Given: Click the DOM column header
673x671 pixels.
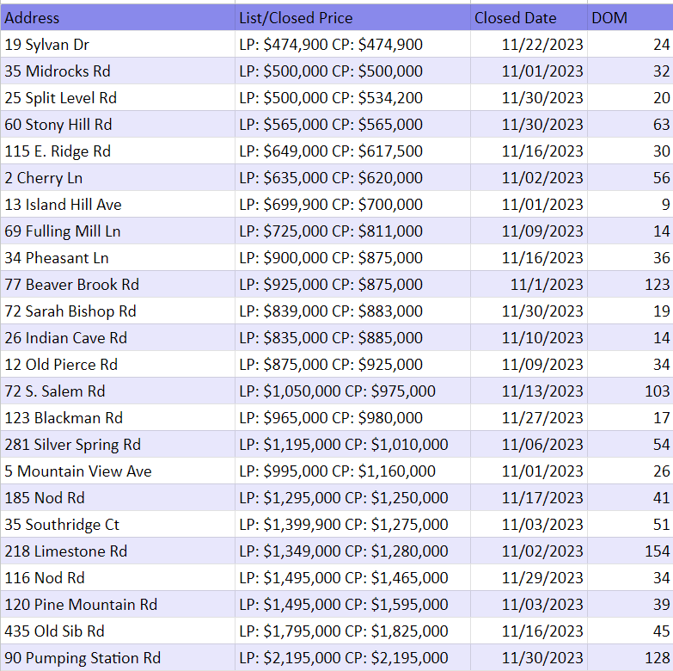Looking at the screenshot, I should coord(609,17).
